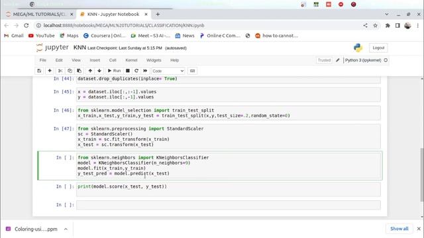This screenshot has height=238, width=424.
Task: Open the YouTube bookmark
Action: click(41, 36)
